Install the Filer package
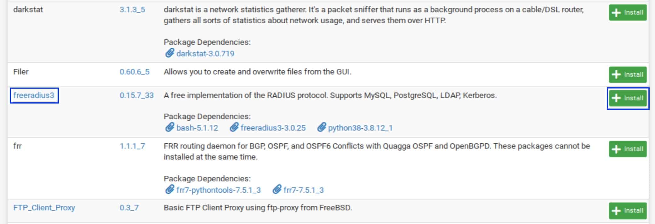This screenshot has height=224, width=655. pos(628,75)
